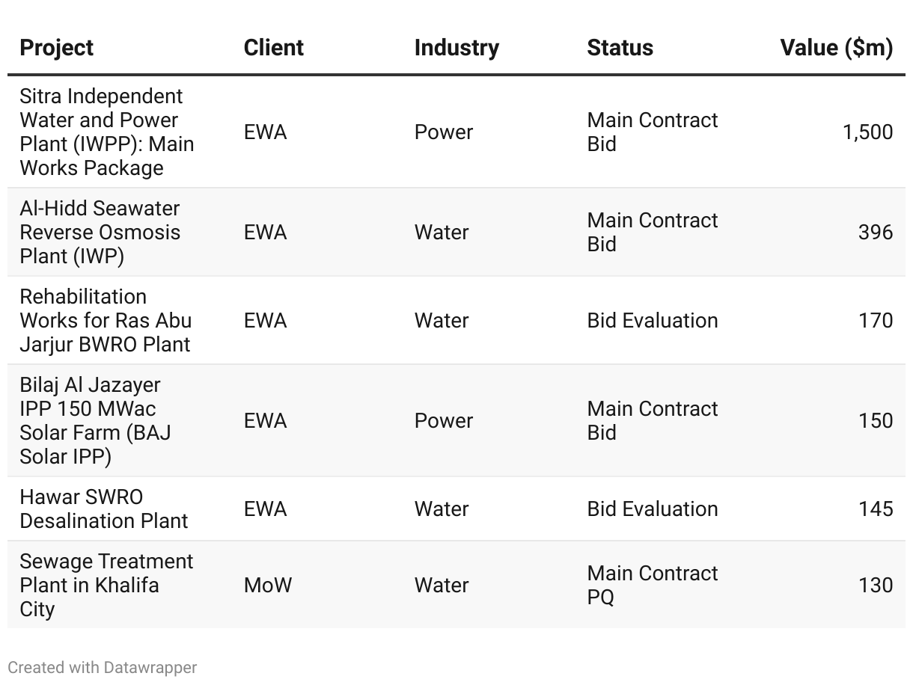The image size is (913, 685).
Task: Open the Created with Datawrapper link
Action: point(103,667)
